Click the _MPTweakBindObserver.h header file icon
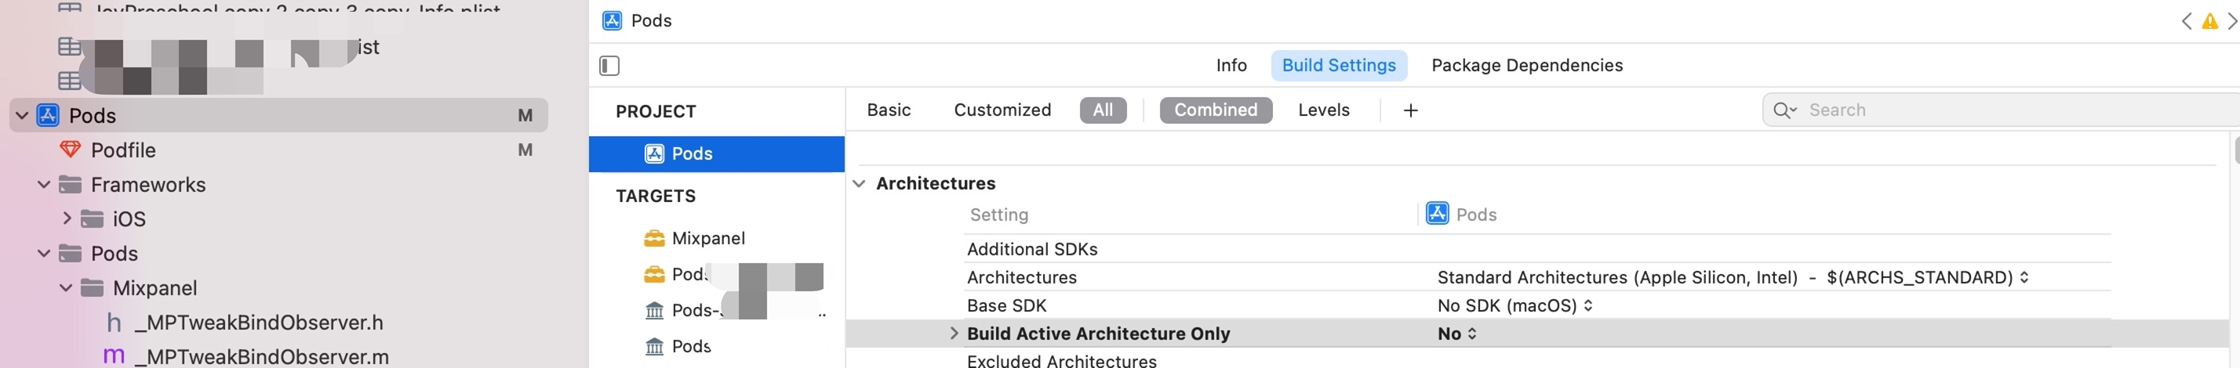 (114, 323)
